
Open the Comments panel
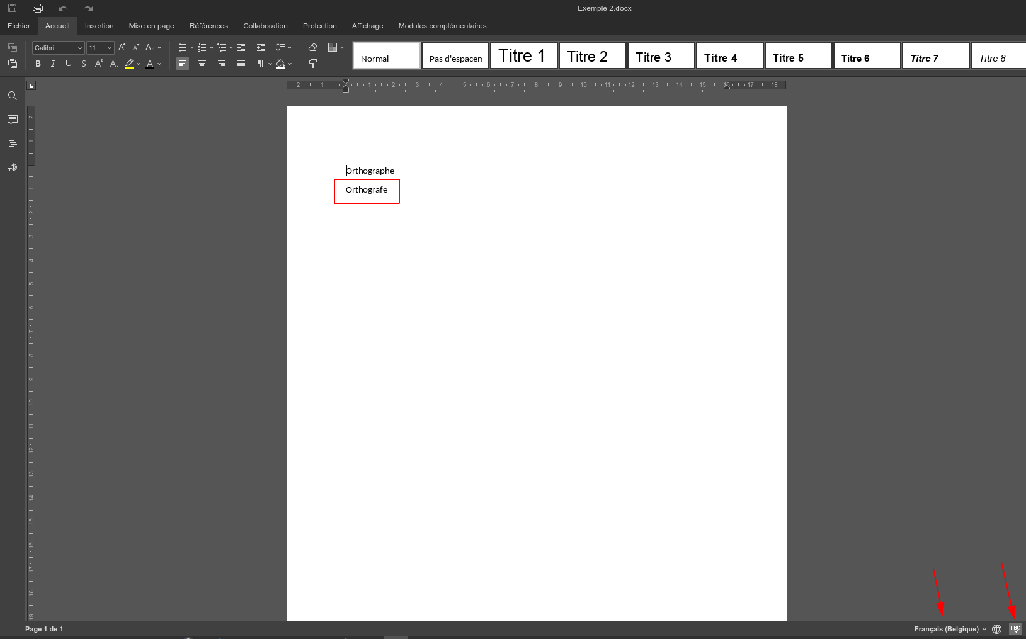click(x=12, y=120)
